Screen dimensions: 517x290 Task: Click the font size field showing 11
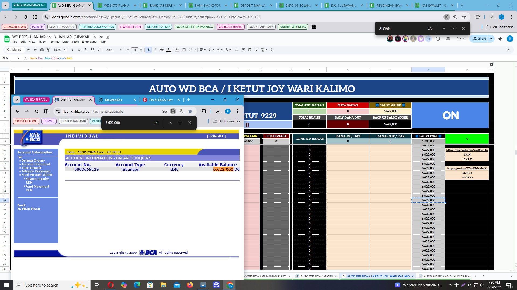135,50
